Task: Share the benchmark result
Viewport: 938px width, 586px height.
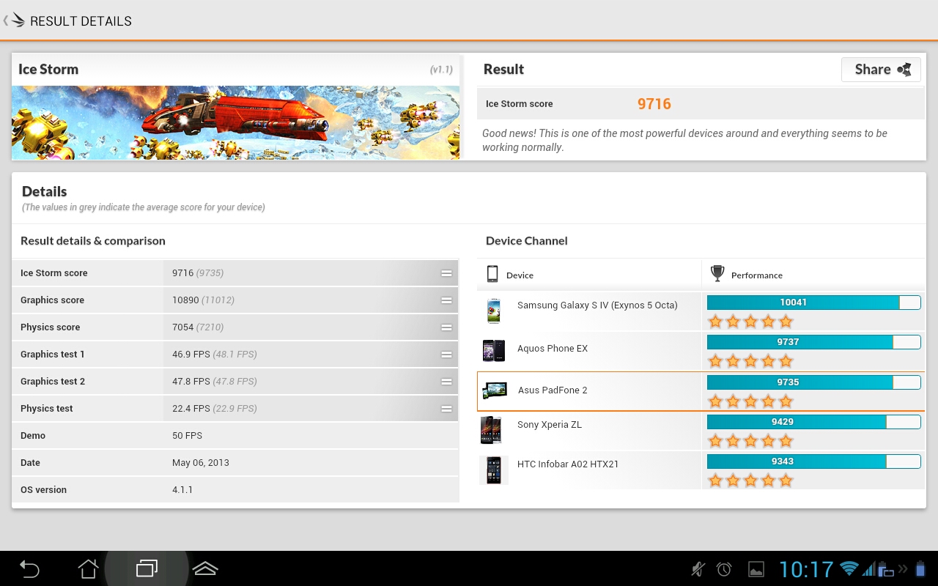Action: click(882, 70)
